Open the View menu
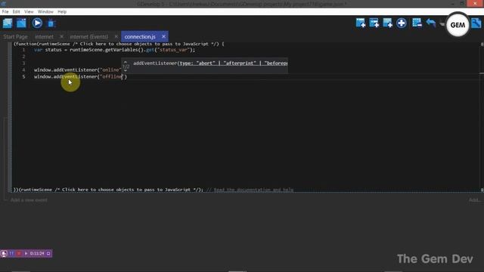This screenshot has height=272, width=484. point(29,12)
